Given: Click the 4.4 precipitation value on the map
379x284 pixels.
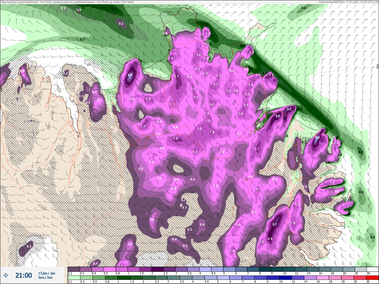Looking at the screenshot, I should point(318,138).
